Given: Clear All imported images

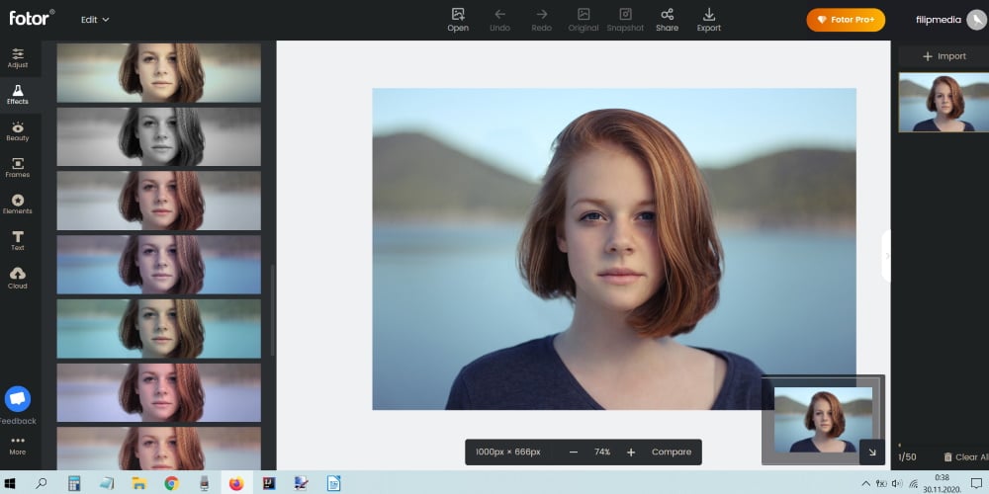Looking at the screenshot, I should pyautogui.click(x=959, y=456).
